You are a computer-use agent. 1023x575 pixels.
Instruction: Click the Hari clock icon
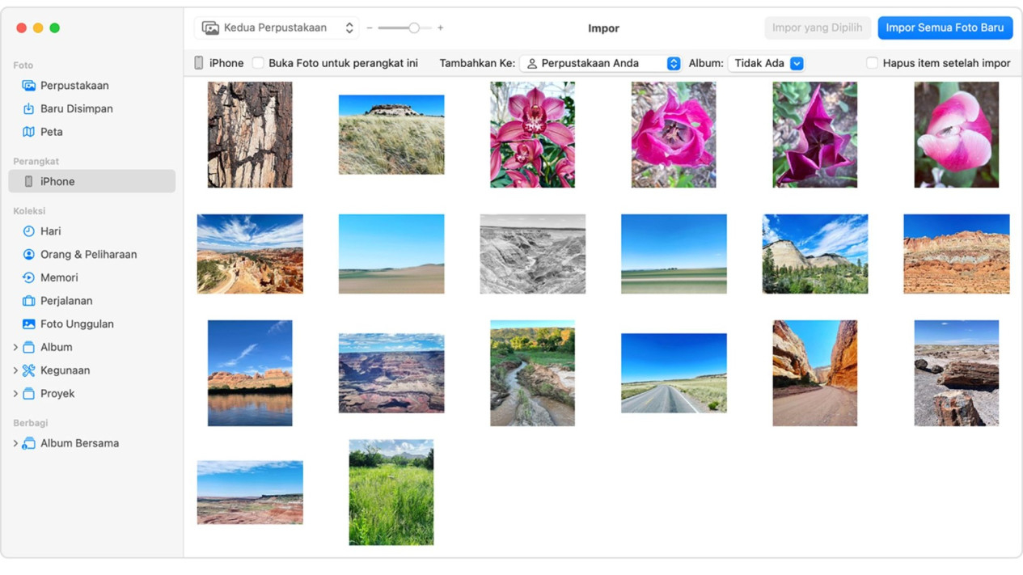pyautogui.click(x=28, y=231)
